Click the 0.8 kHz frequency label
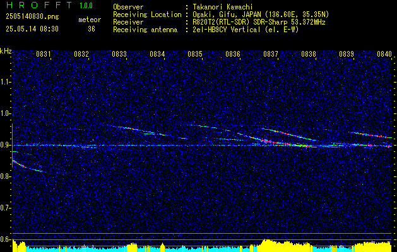This screenshot has height=252, width=397. tap(6, 176)
